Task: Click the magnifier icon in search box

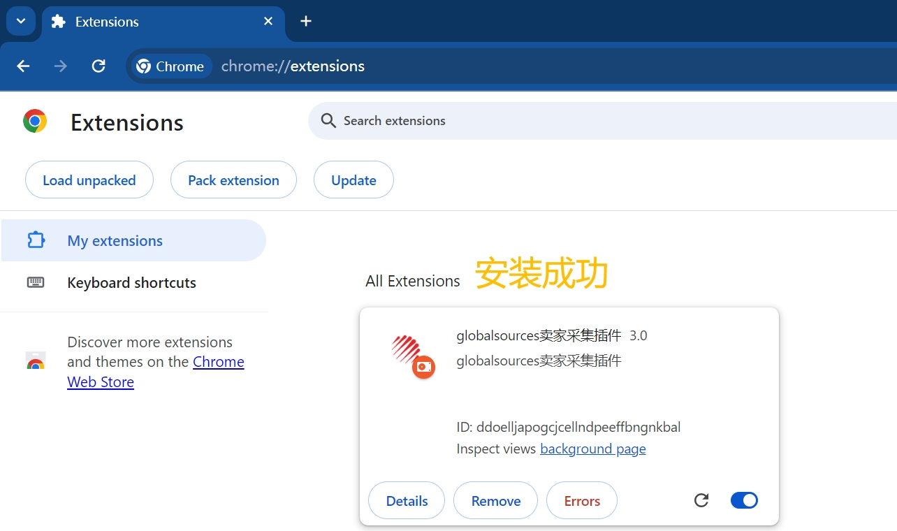Action: coord(328,121)
